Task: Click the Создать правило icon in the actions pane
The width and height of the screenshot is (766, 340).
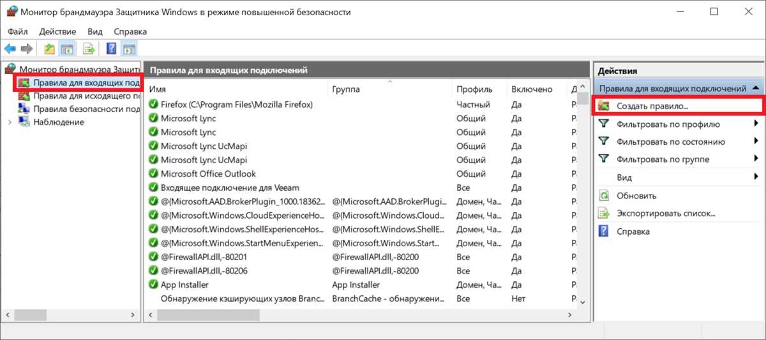Action: [x=603, y=106]
